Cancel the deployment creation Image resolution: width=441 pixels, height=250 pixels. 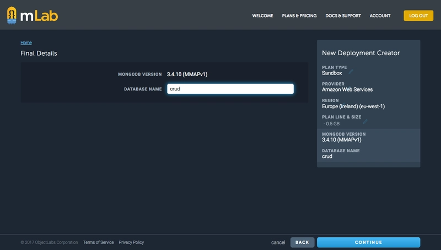[278, 242]
